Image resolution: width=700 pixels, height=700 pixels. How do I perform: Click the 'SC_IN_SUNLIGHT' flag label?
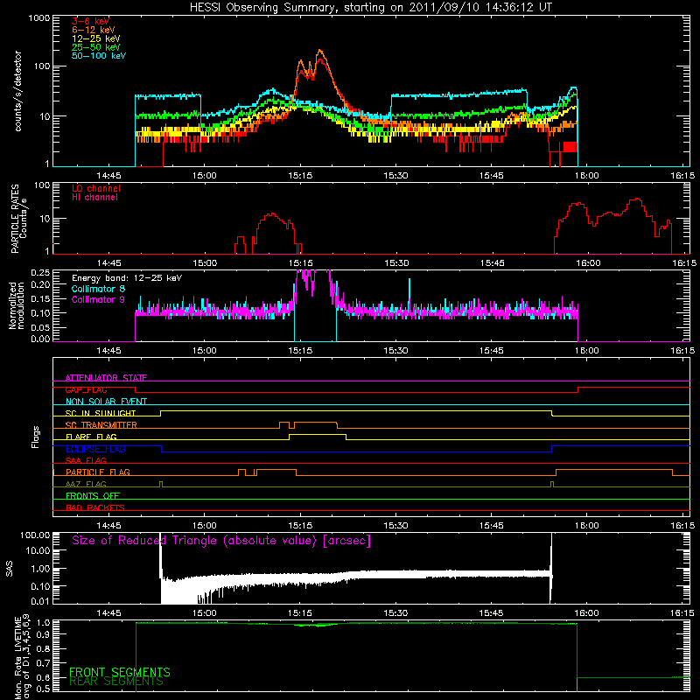(x=101, y=413)
